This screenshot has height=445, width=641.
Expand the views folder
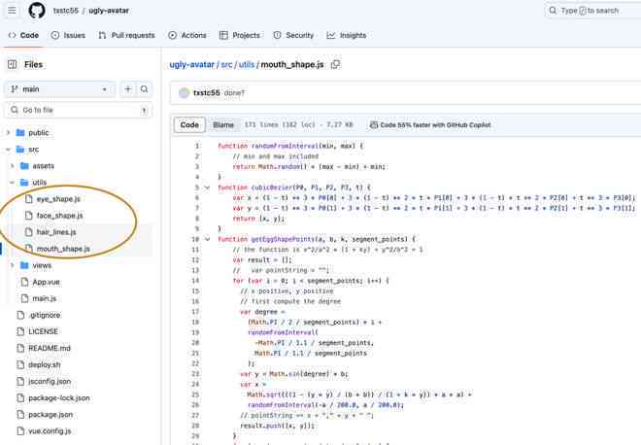coord(13,265)
